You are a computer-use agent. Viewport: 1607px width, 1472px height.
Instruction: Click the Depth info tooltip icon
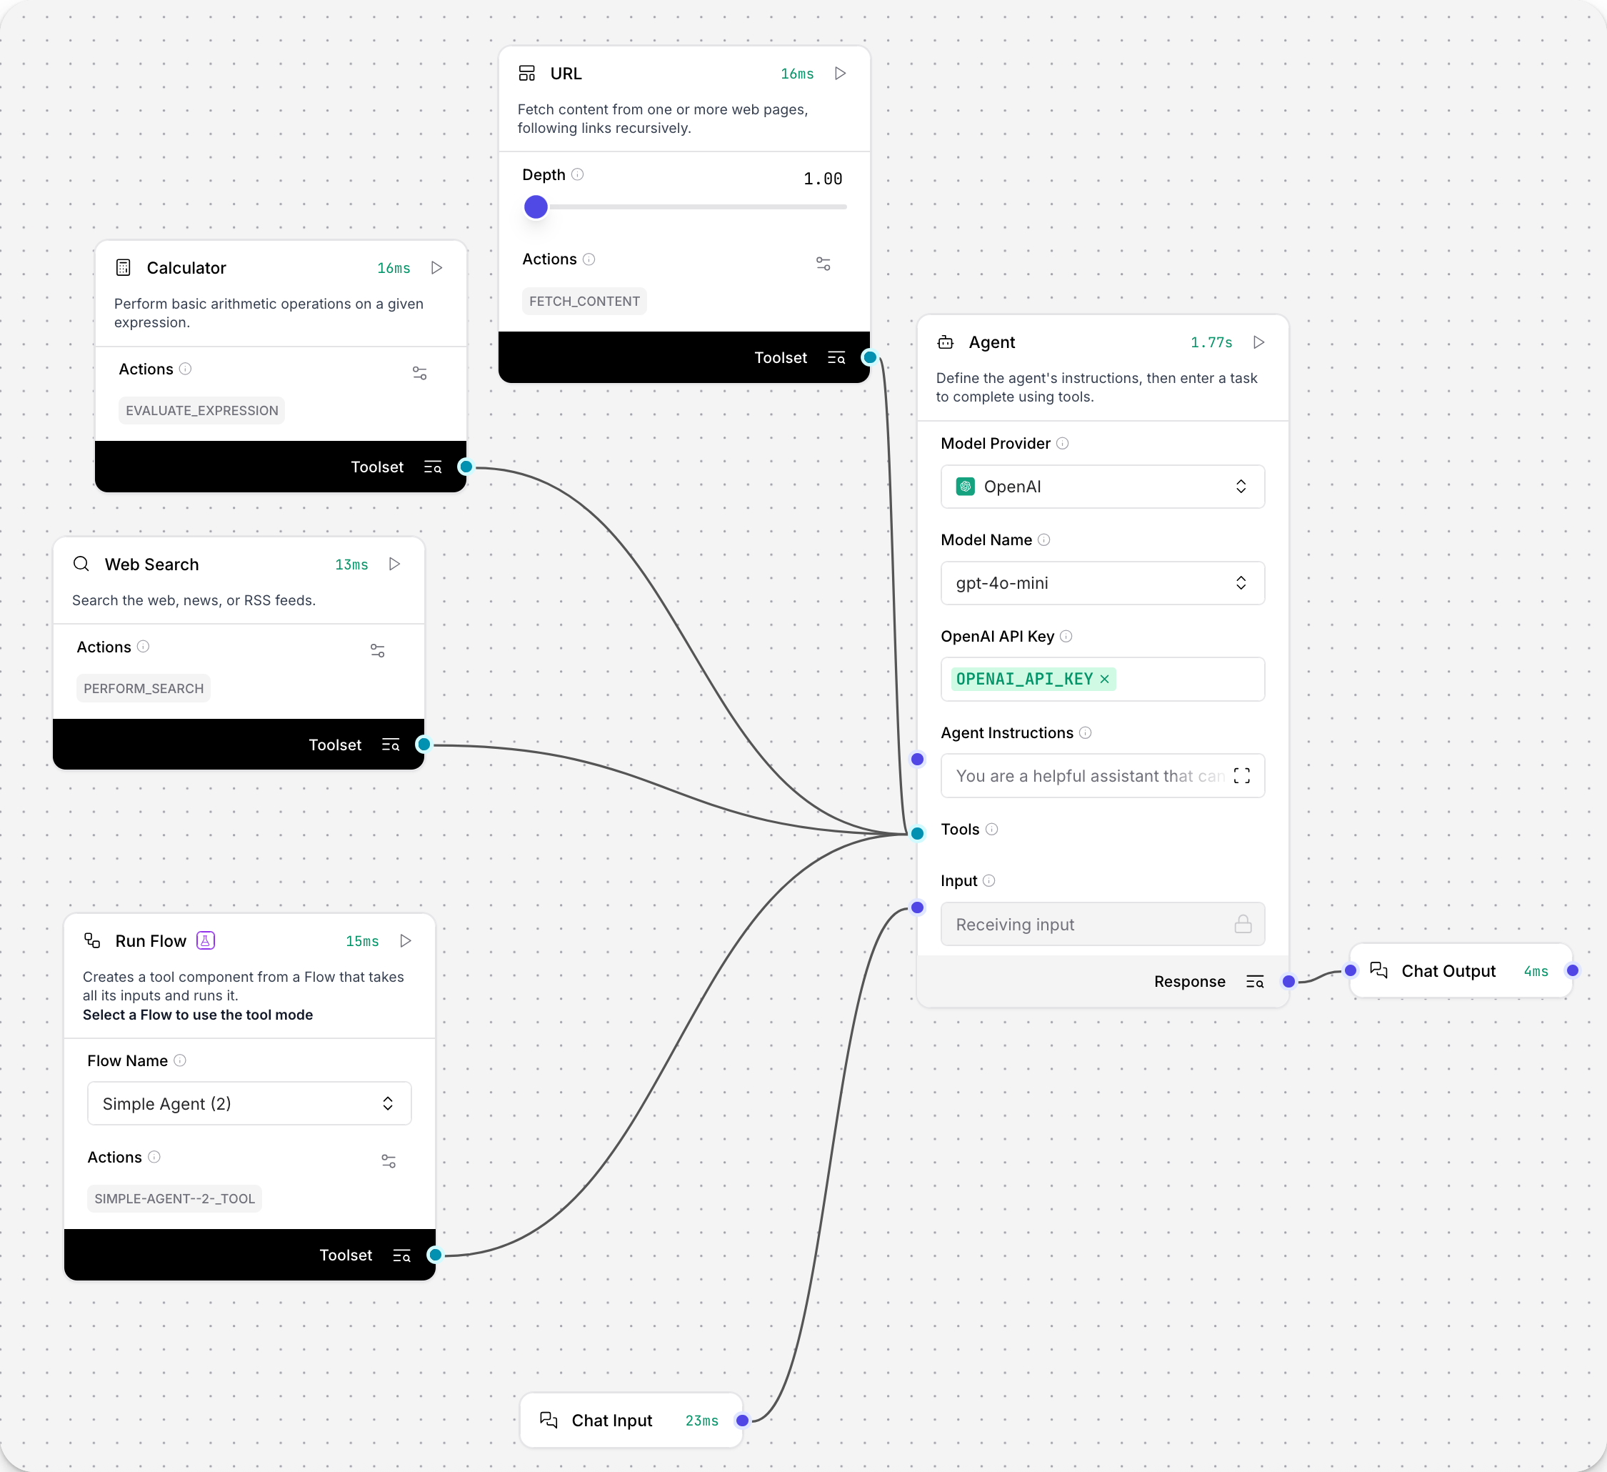[578, 174]
